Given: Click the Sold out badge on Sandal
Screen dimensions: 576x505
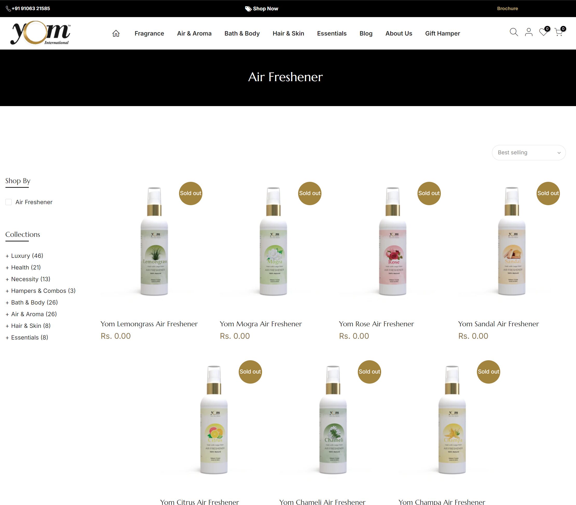Looking at the screenshot, I should (548, 193).
